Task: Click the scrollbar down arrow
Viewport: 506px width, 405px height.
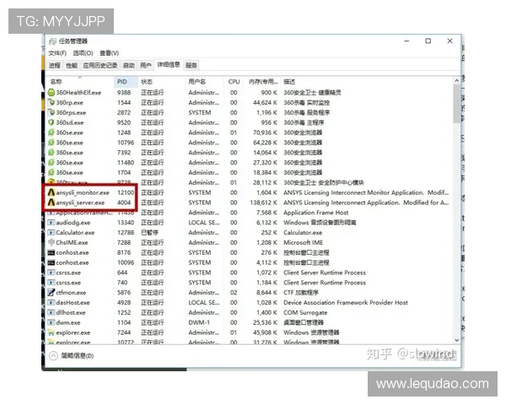Action: (x=456, y=340)
